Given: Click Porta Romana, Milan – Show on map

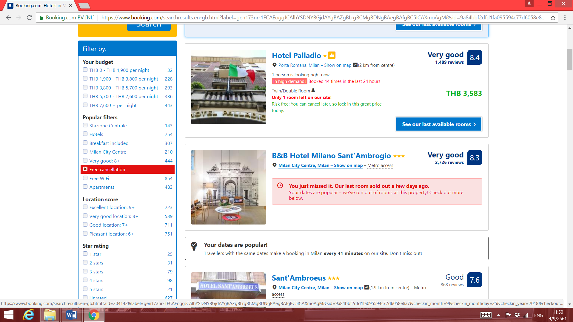Looking at the screenshot, I should pyautogui.click(x=315, y=65).
